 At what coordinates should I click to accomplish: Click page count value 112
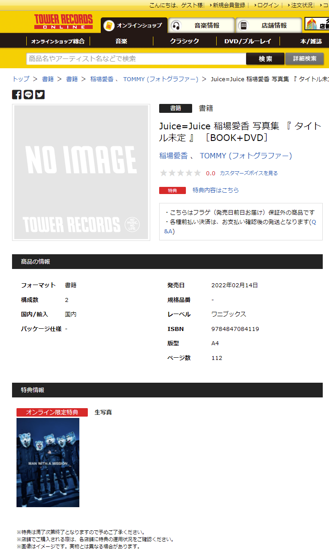tap(217, 358)
